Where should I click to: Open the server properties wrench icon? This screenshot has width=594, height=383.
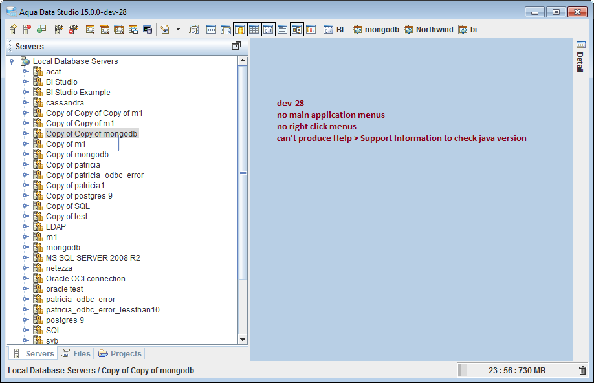point(59,29)
